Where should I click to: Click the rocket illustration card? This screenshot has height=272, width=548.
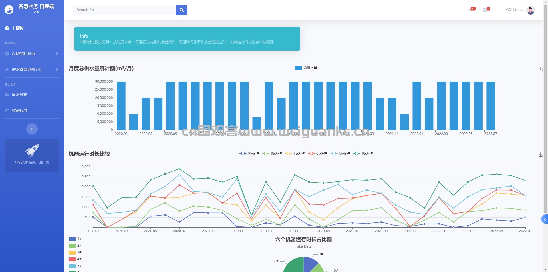32,156
